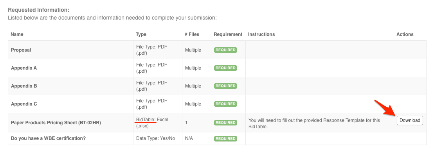Click the Appendix B row name
This screenshot has height=154, width=434.
24,86
